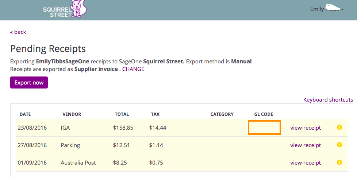357x177 pixels.
Task: Click the $12.51 total amount
Action: tap(121, 145)
